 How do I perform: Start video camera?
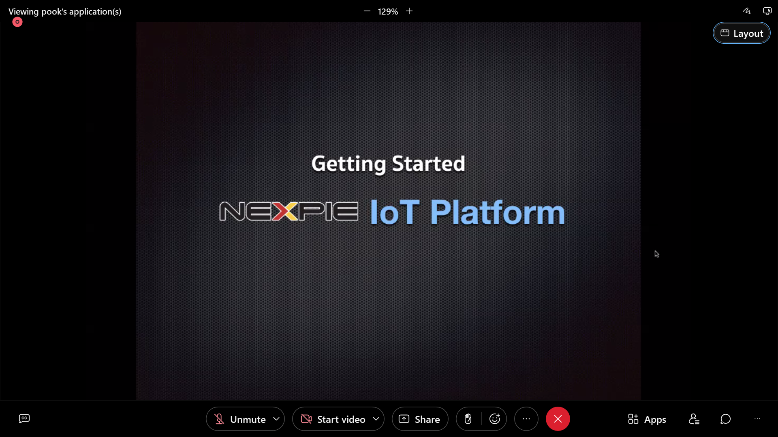[x=333, y=419]
